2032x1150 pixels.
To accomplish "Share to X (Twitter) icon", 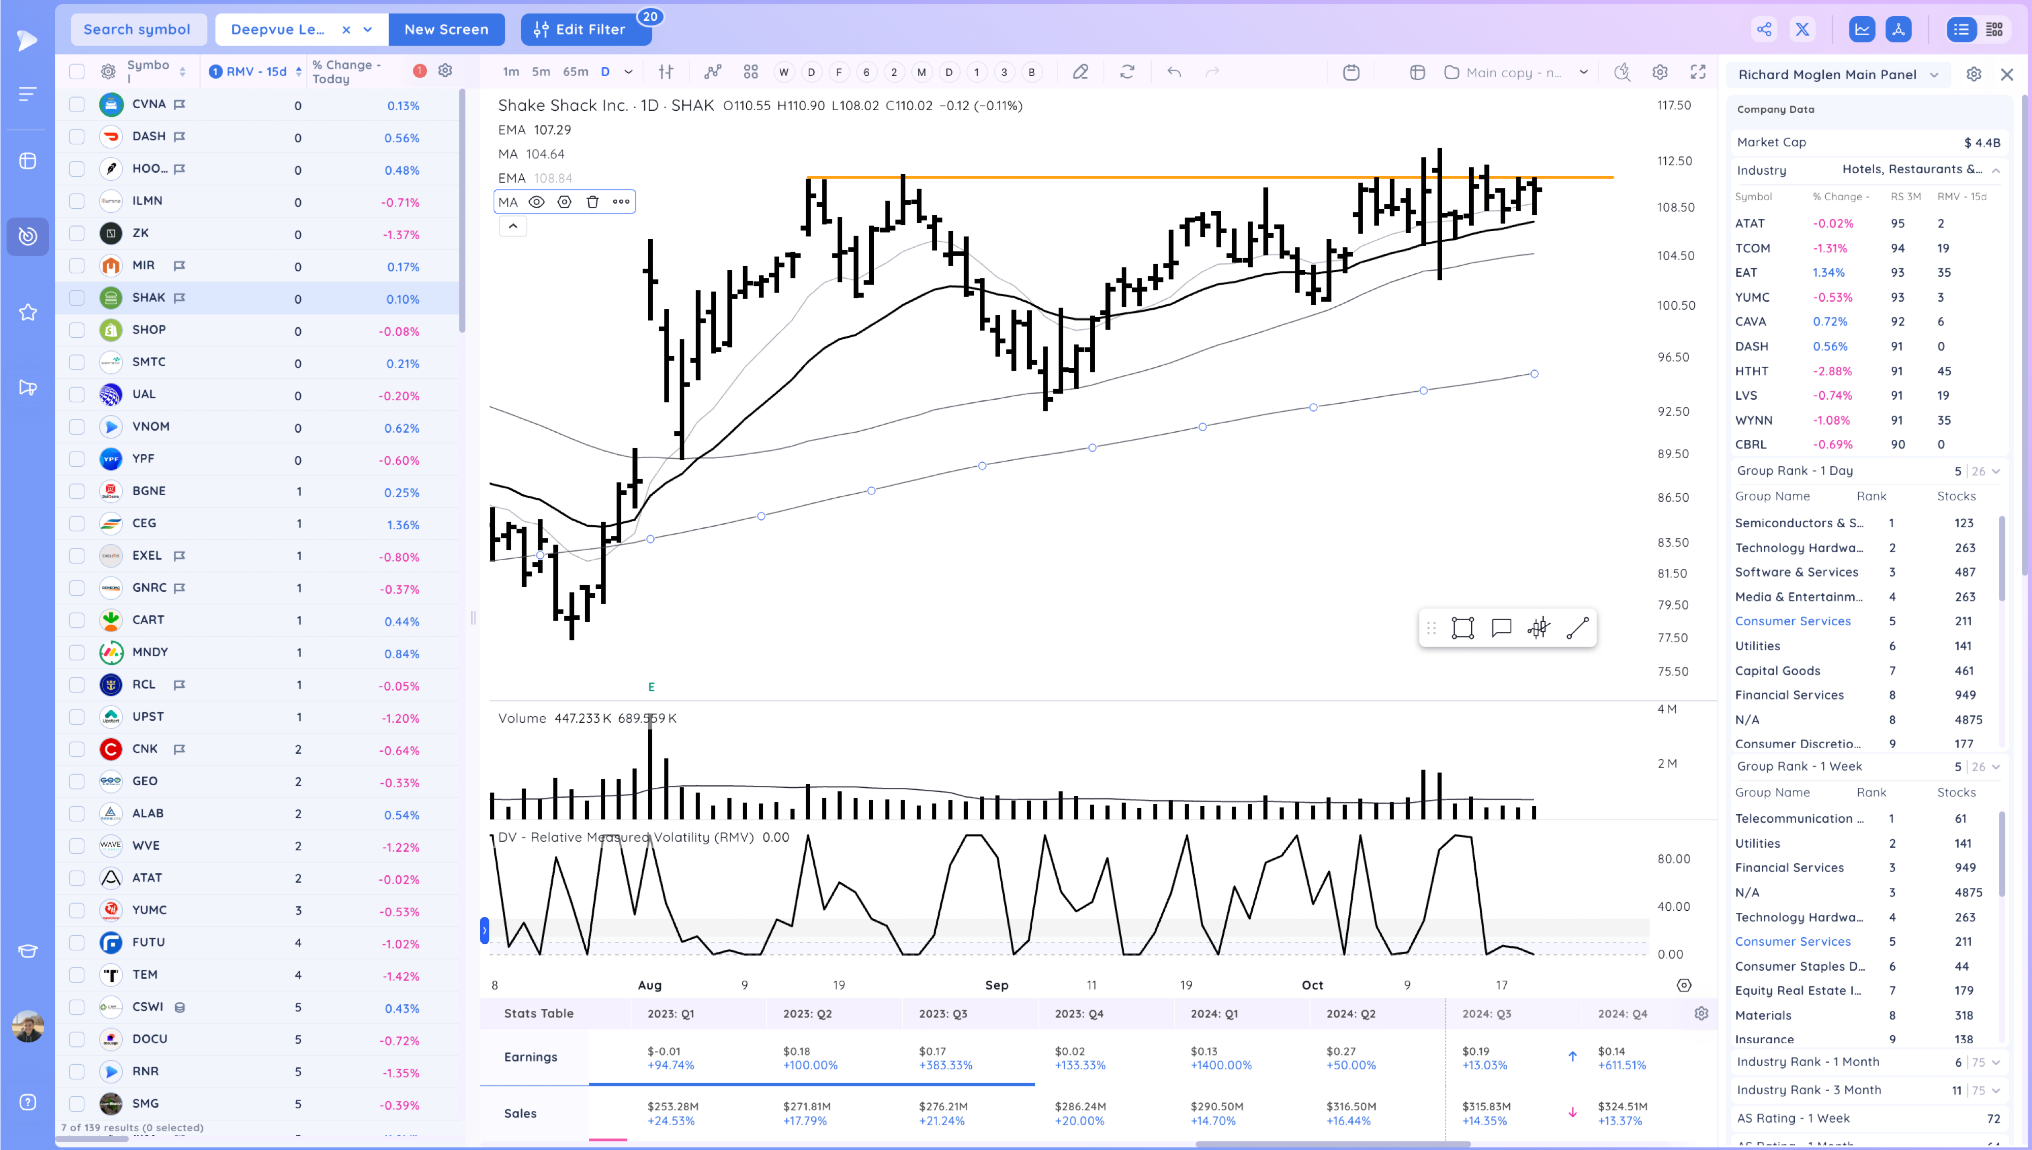I will click(x=1801, y=29).
